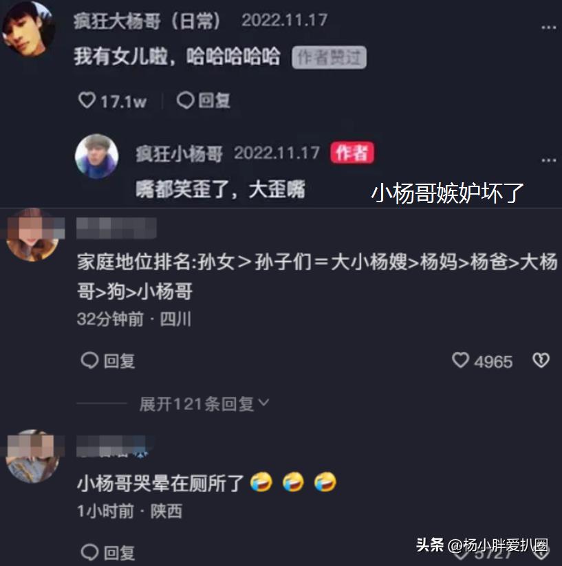Click the chevron next to 展开121条回复

[264, 402]
